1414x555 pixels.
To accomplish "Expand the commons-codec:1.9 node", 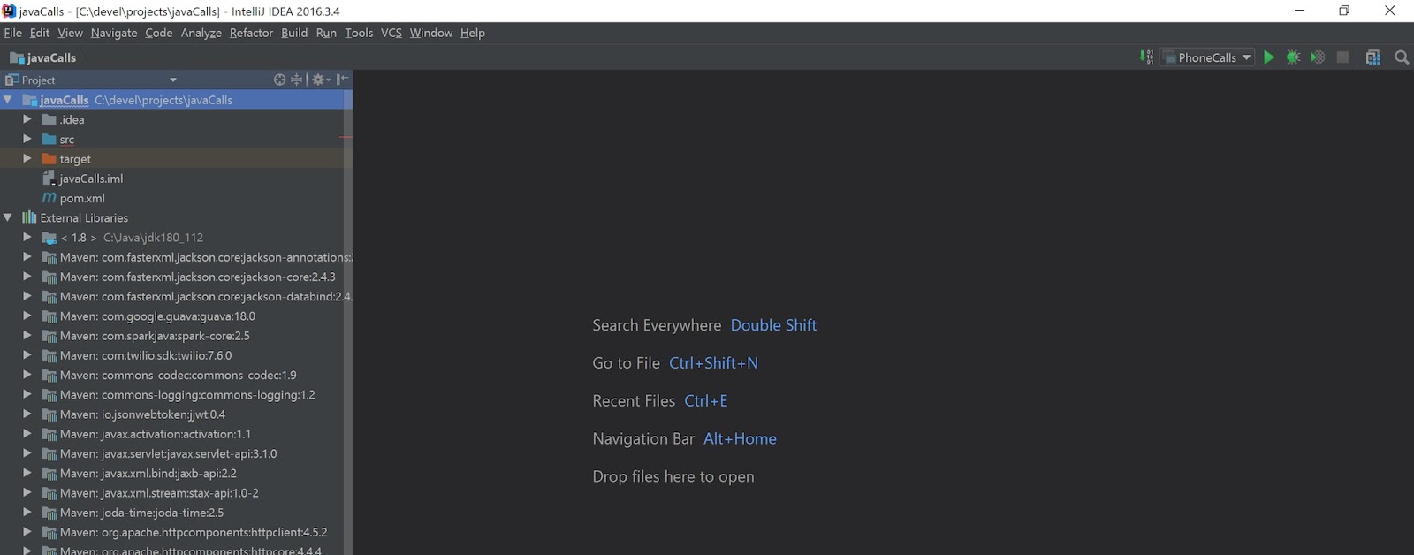I will [27, 375].
